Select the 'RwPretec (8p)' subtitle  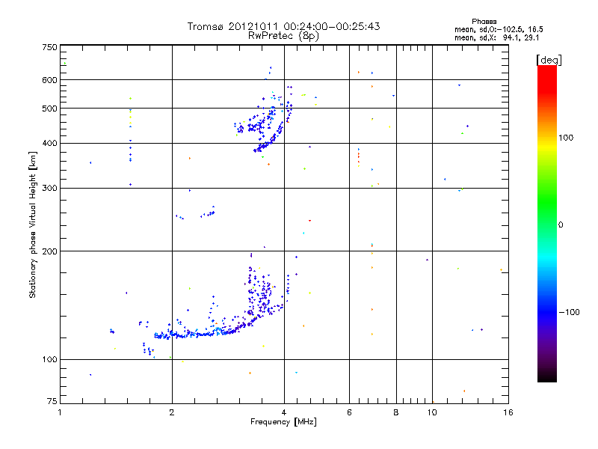tap(284, 36)
